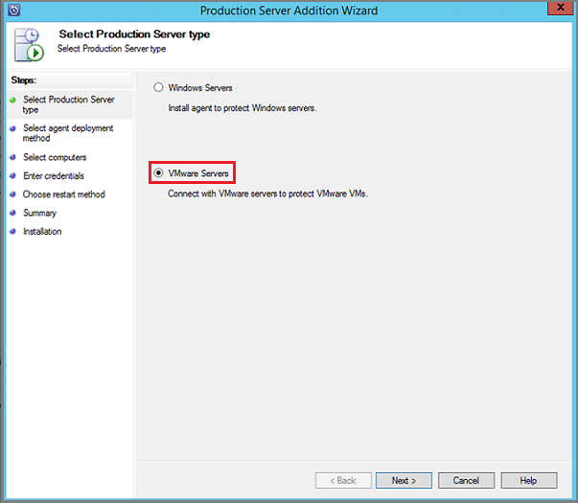The height and width of the screenshot is (503, 578).
Task: Click the Cancel button
Action: point(466,481)
